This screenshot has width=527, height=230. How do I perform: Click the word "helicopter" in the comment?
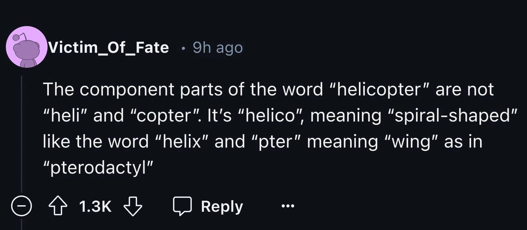379,90
